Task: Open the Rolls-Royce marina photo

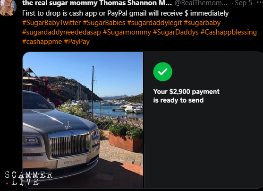Action: [x=83, y=120]
